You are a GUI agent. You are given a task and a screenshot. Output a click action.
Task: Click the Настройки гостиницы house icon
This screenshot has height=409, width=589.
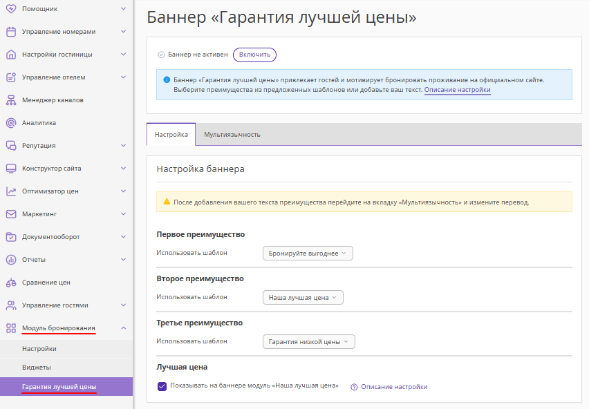(x=11, y=55)
